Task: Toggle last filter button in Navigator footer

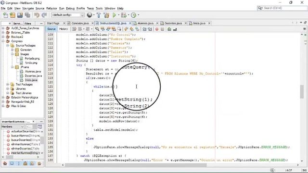Action: [39, 163]
